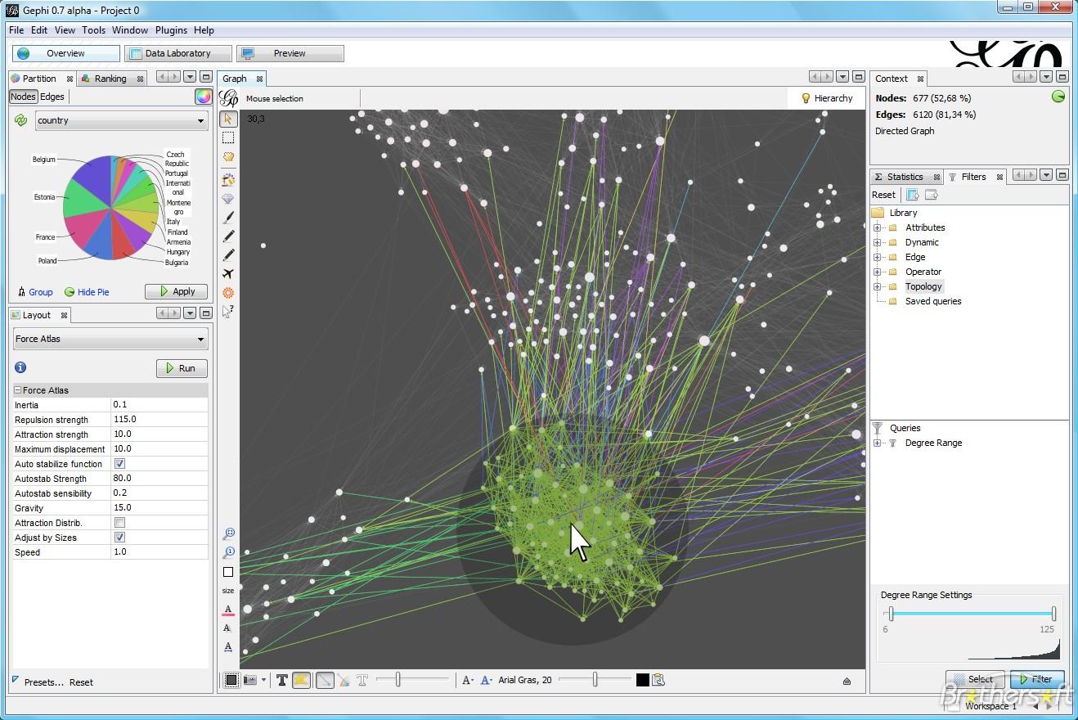Click the Layout info icon
Screen dimensions: 1078x720
[20, 367]
